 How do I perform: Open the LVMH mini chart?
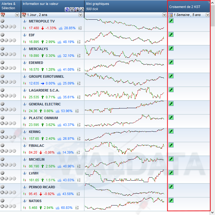(x=124, y=176)
